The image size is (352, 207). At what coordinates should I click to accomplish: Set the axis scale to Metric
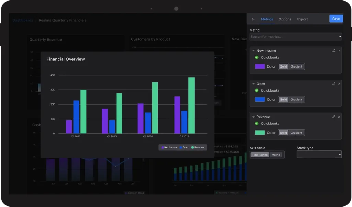pyautogui.click(x=276, y=155)
